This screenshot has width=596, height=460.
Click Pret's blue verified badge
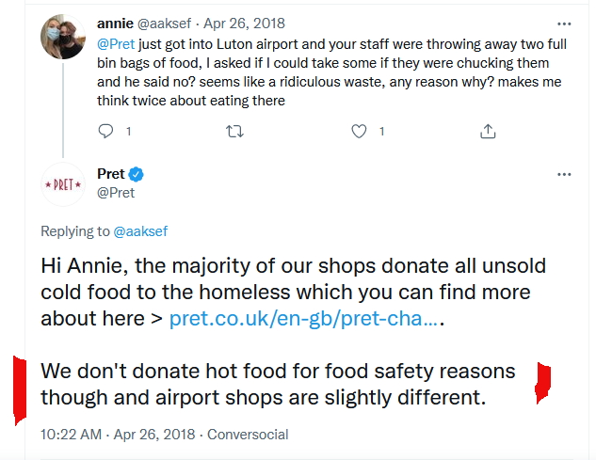(x=137, y=174)
